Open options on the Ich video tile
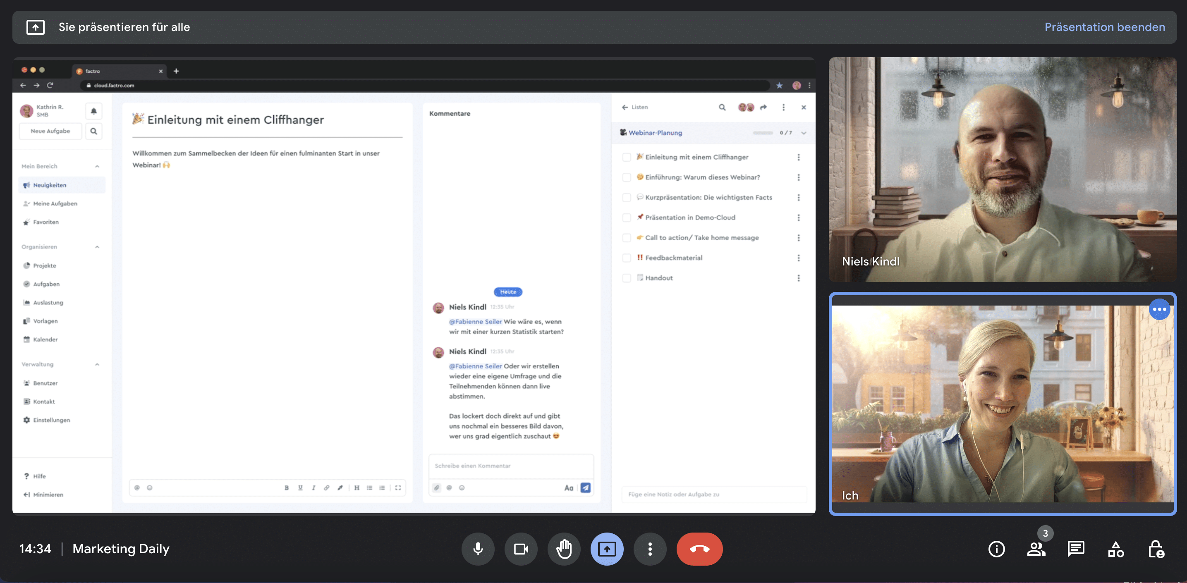The height and width of the screenshot is (583, 1187). 1159,309
